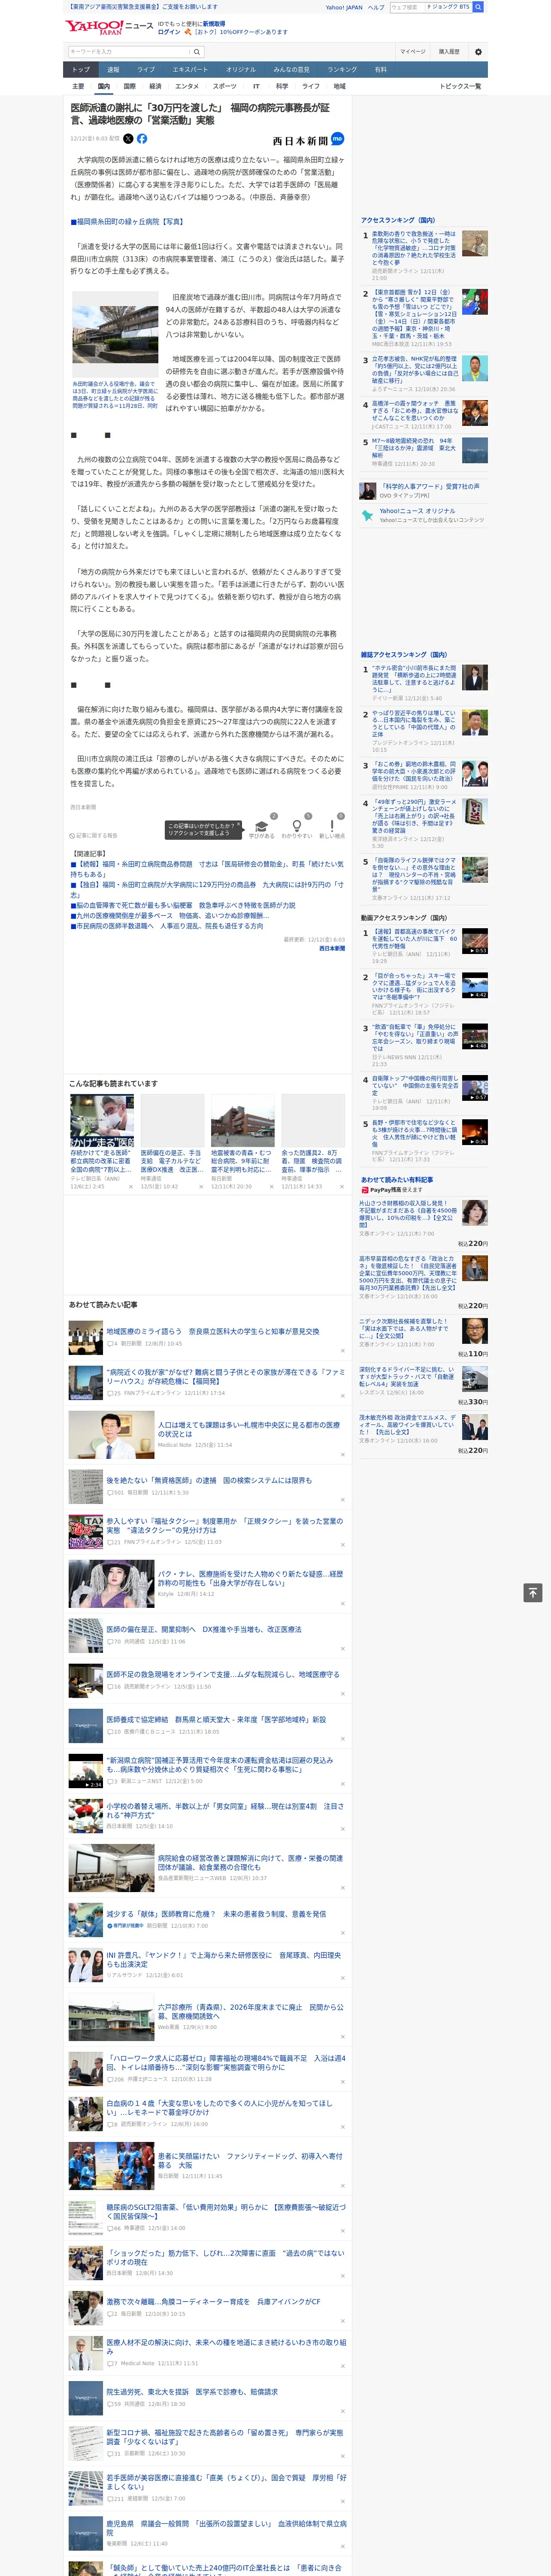Open マイページ link

click(413, 51)
